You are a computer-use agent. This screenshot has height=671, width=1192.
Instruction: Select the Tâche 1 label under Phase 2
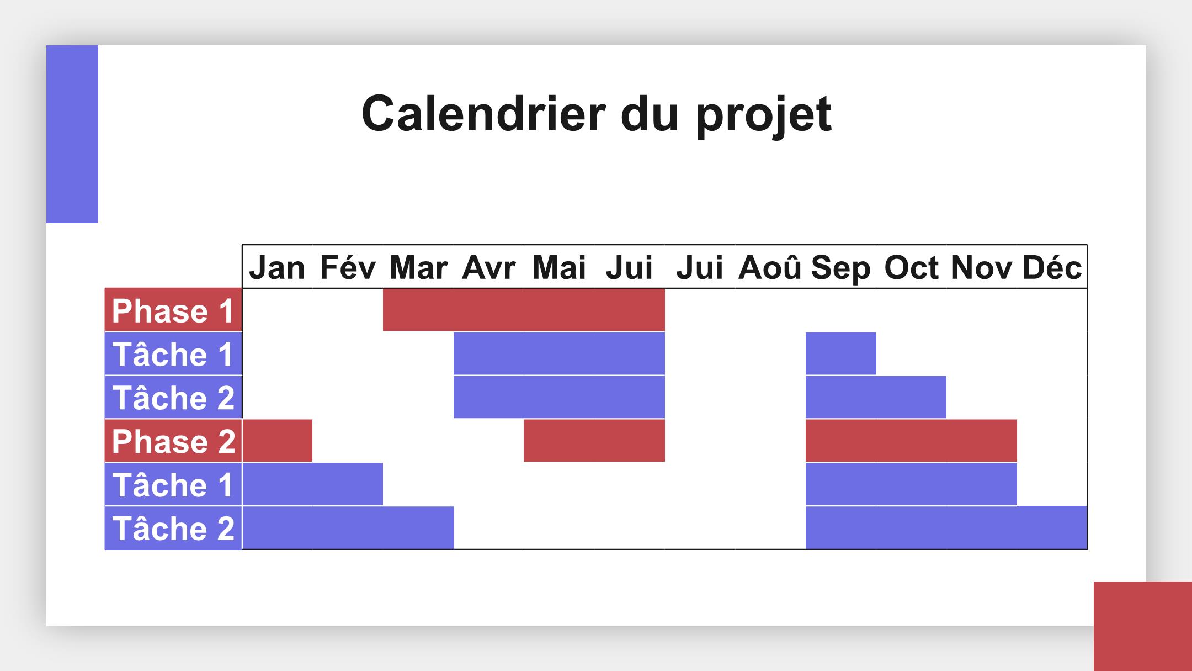[173, 484]
